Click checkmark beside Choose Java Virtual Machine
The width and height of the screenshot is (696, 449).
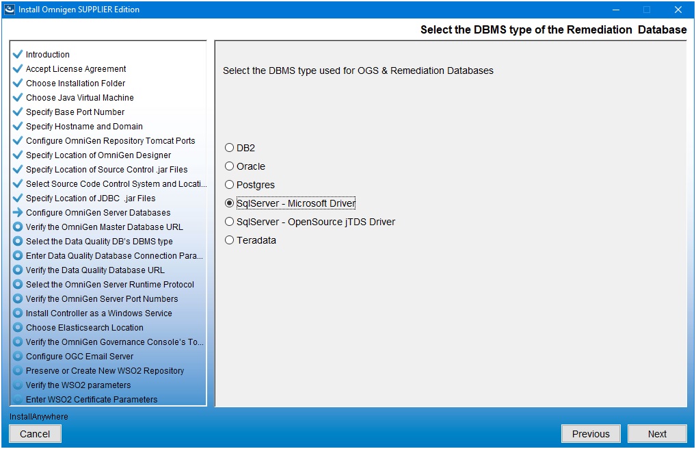pos(18,97)
